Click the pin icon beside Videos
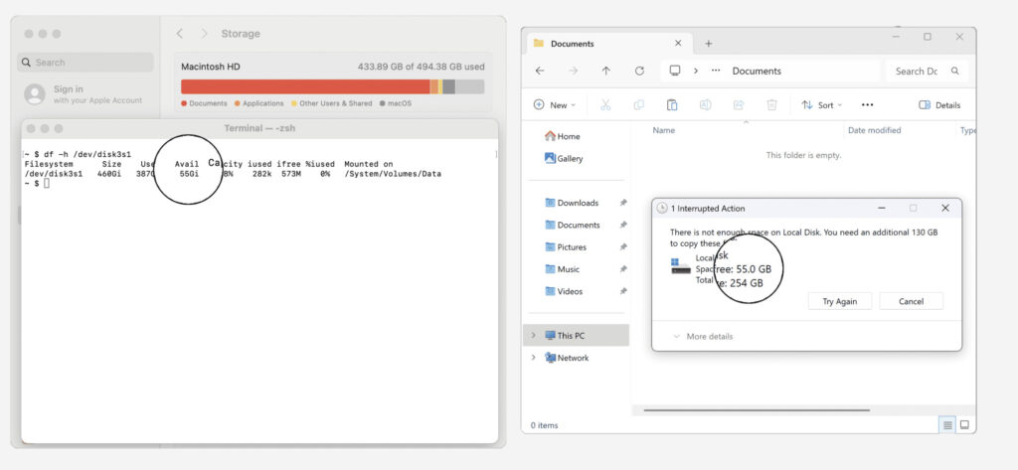Viewport: 1018px width, 470px height. coord(623,291)
